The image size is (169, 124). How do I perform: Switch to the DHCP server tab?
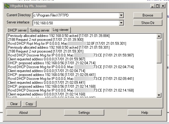pos(17,30)
